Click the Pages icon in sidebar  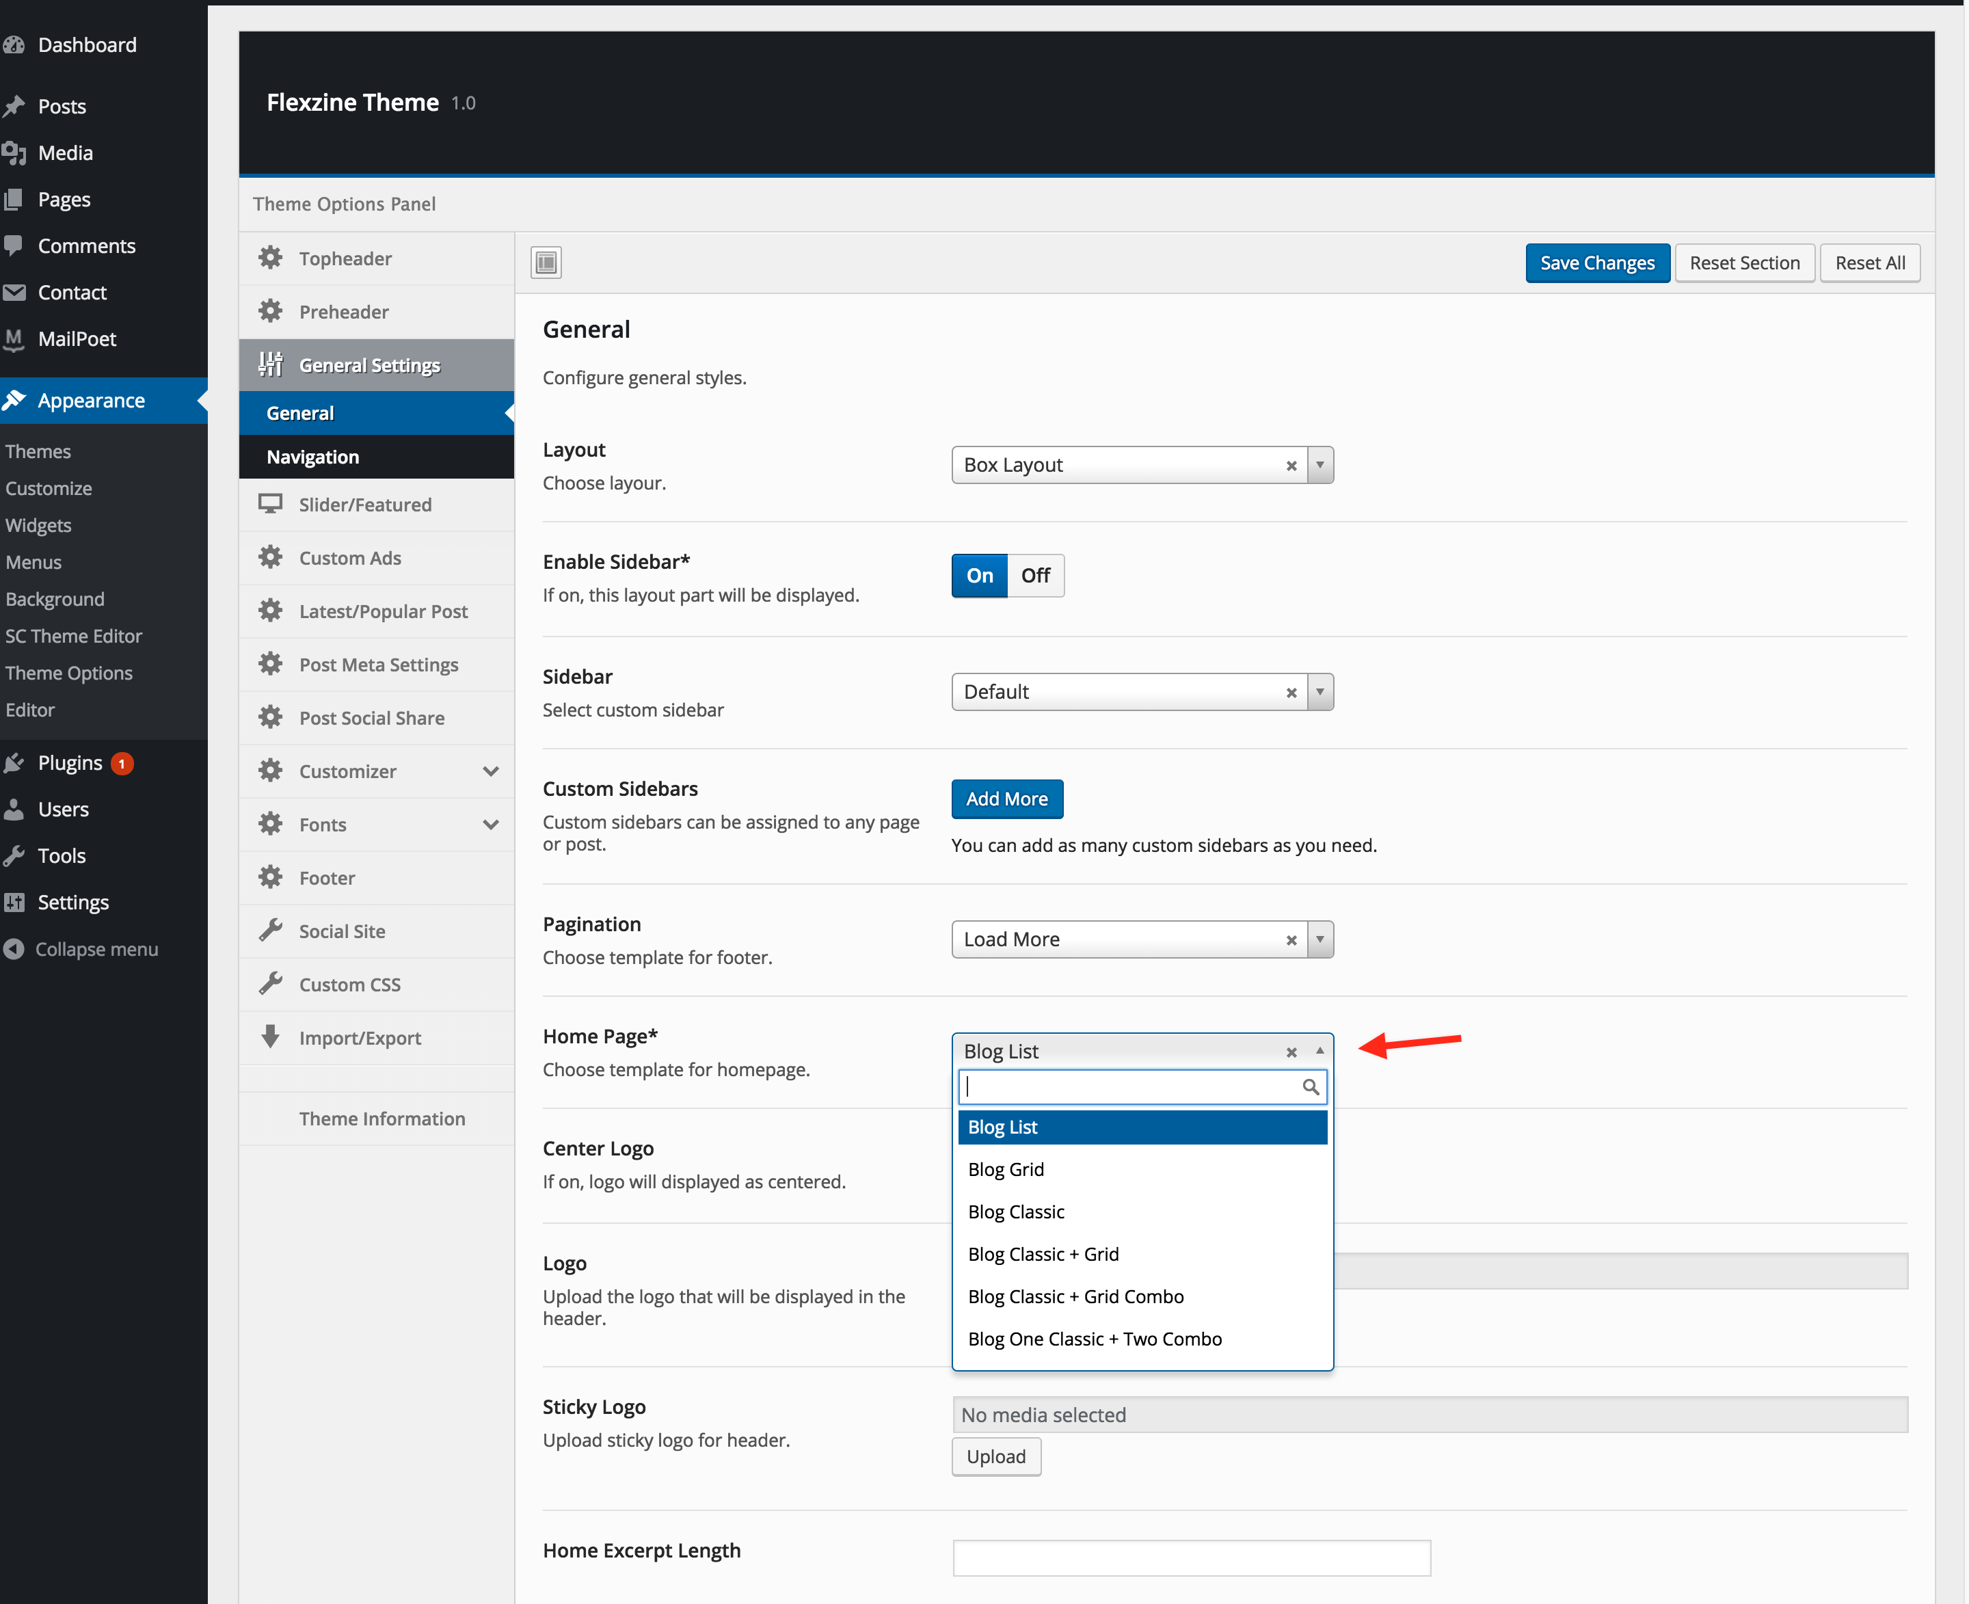point(13,200)
